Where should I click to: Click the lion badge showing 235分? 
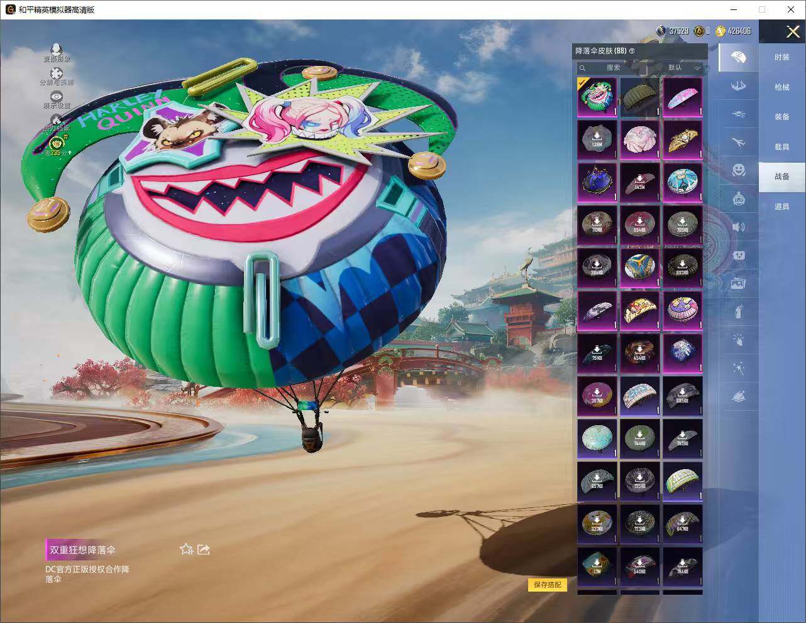click(57, 144)
